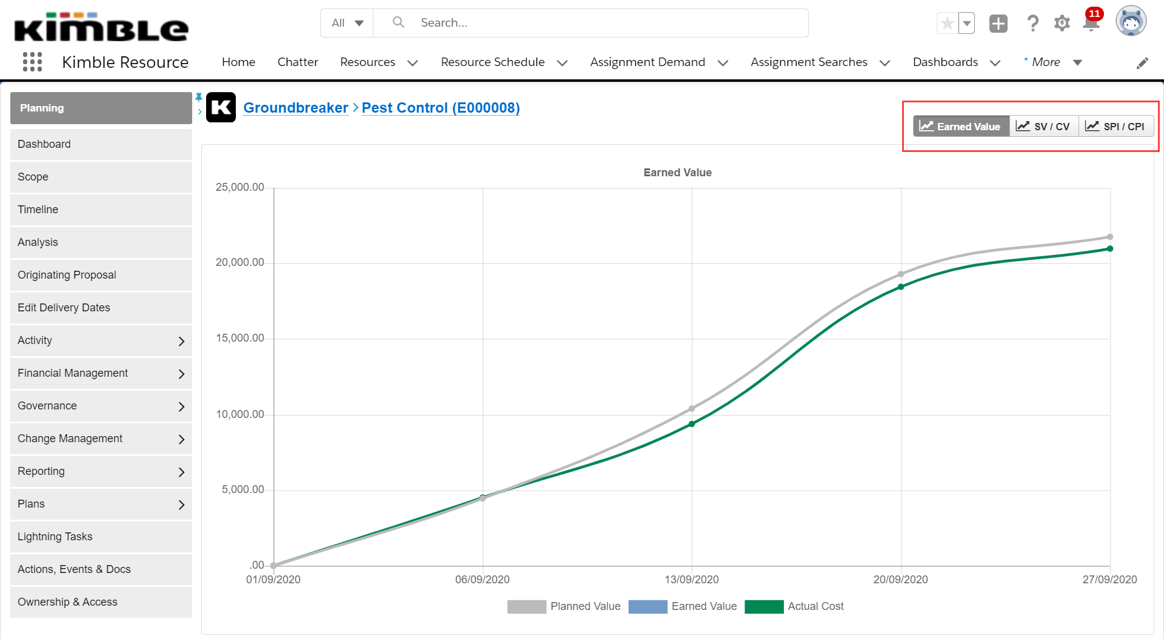Open the Groundbreaker breadcrumb link
The height and width of the screenshot is (639, 1164).
click(x=295, y=107)
